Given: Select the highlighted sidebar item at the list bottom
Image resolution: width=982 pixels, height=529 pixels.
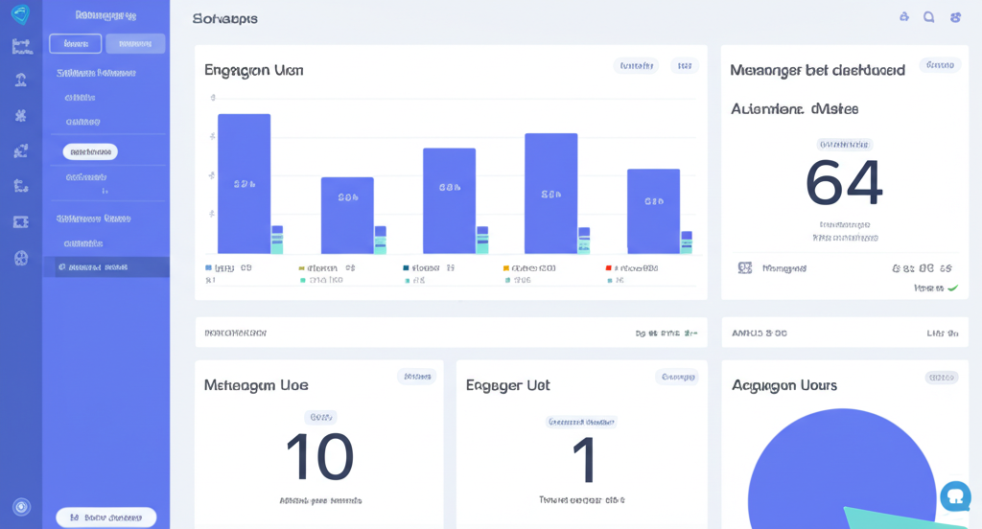Looking at the screenshot, I should 105,267.
